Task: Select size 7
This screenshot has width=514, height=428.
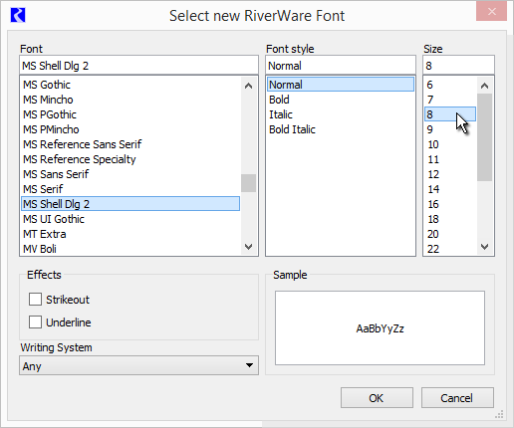Action: [450, 100]
